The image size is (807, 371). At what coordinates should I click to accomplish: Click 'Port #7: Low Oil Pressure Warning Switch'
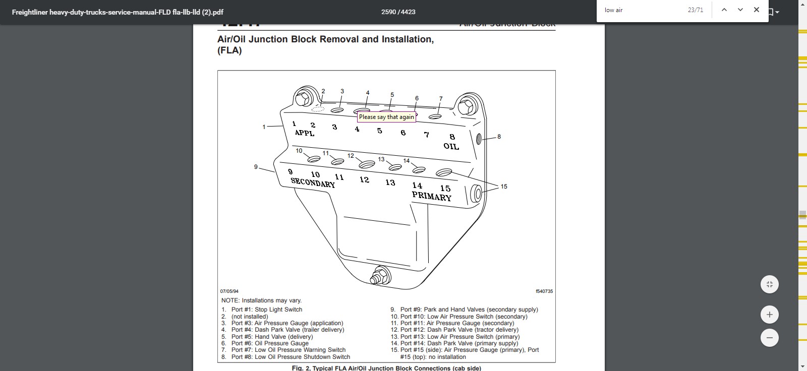tap(289, 350)
